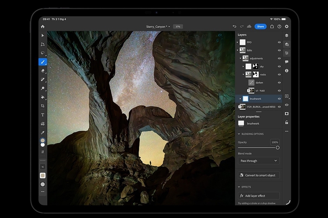Open the Blend mode Pass through dropdown
This screenshot has height=218, width=328.
[259, 161]
